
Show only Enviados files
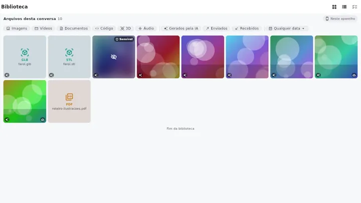coord(217,28)
